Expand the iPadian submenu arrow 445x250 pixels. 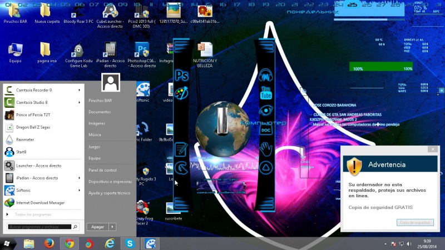pyautogui.click(x=79, y=178)
